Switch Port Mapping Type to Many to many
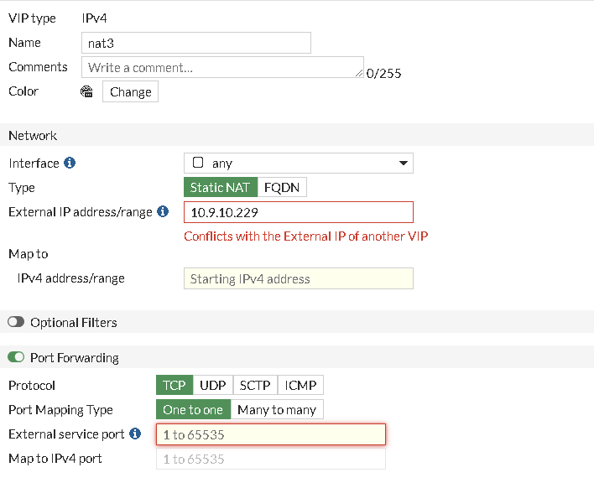The width and height of the screenshot is (594, 483). pyautogui.click(x=277, y=410)
